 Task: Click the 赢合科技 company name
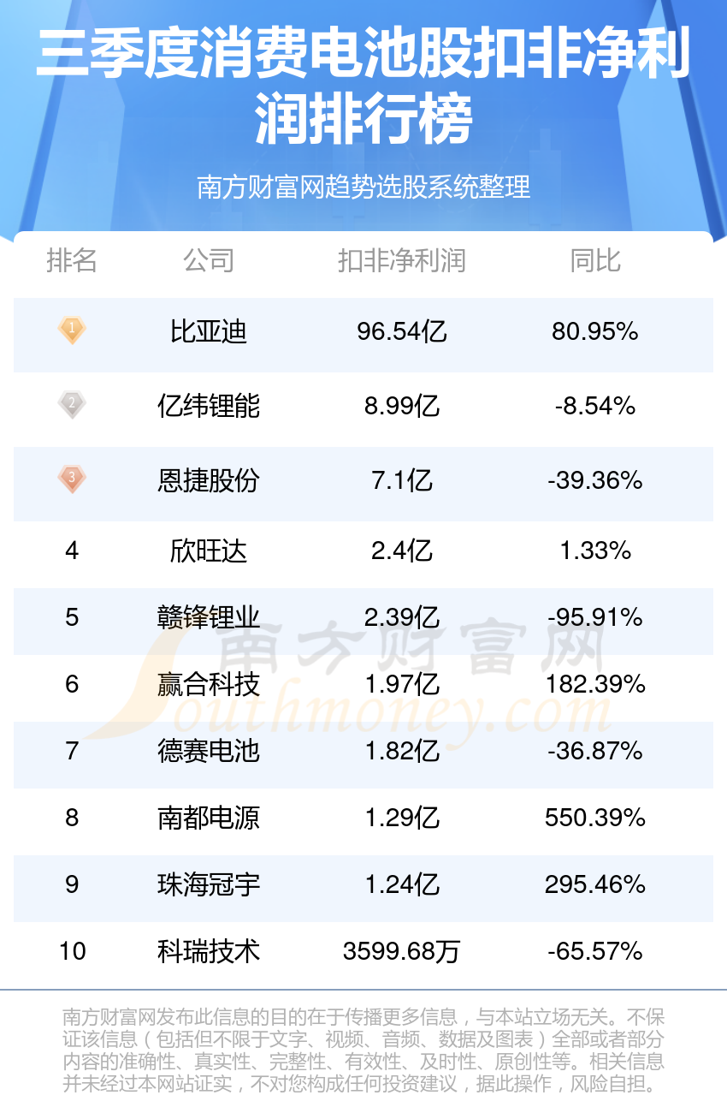pyautogui.click(x=209, y=684)
